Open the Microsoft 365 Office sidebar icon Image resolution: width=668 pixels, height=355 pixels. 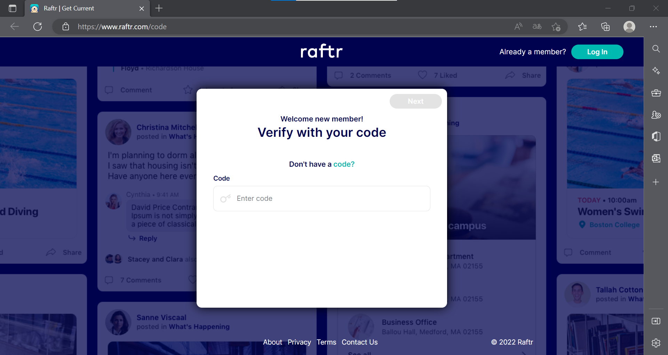coord(656,136)
